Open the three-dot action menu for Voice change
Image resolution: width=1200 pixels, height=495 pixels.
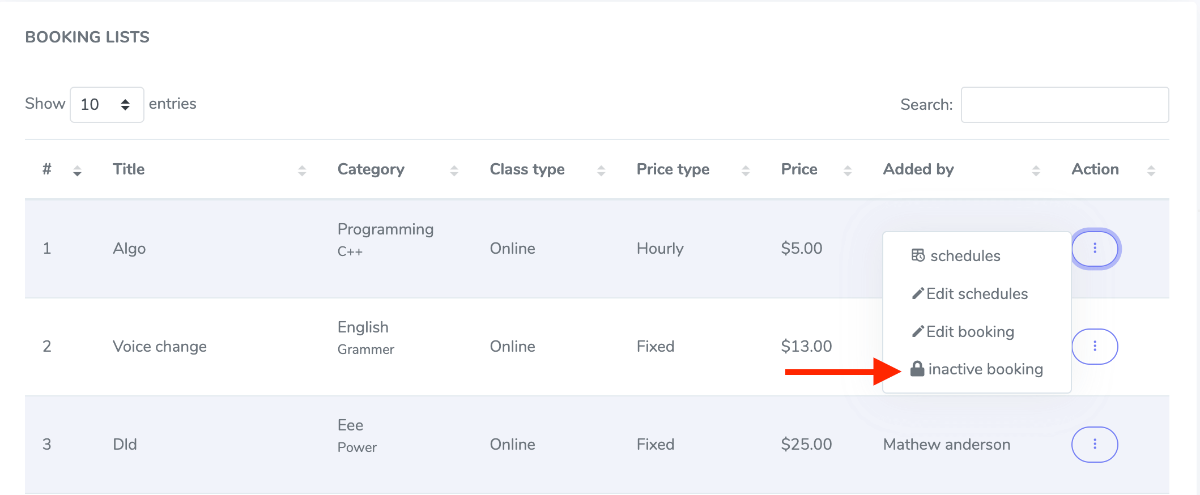(1095, 346)
